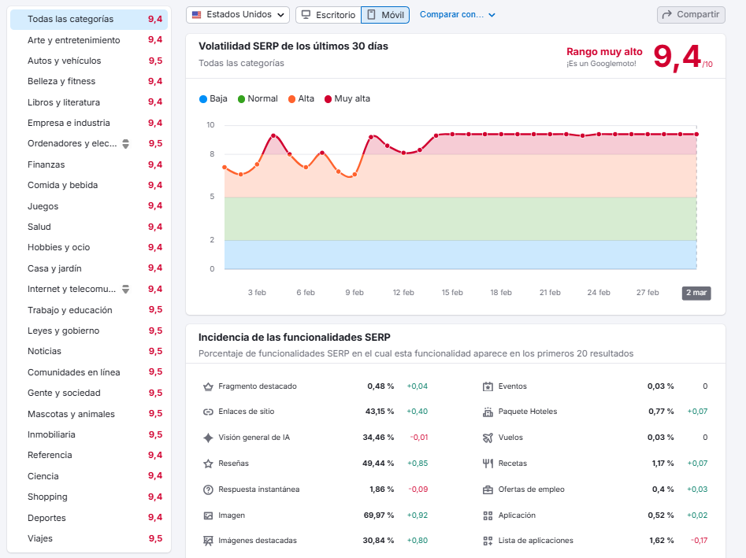The width and height of the screenshot is (746, 558).
Task: Select the Móvil device button
Action: (x=385, y=15)
